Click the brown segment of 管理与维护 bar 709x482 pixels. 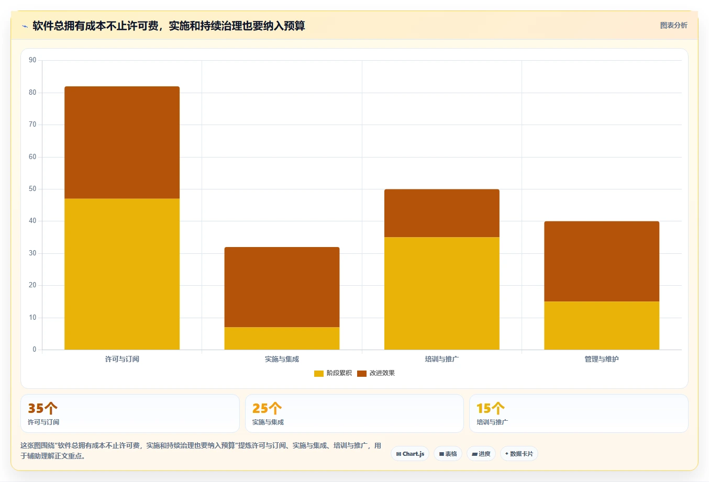602,261
